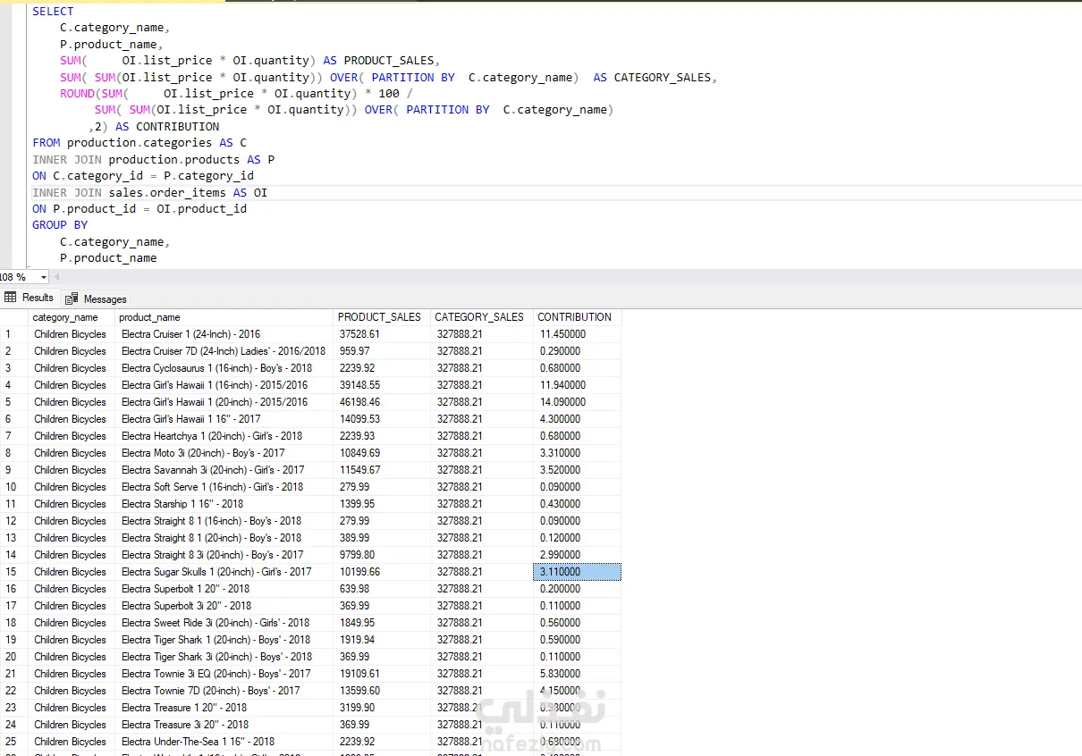Click product cell Electra Heartchya 1 (20-inch) - Girl's - 2018
The image size is (1082, 756).
click(224, 436)
